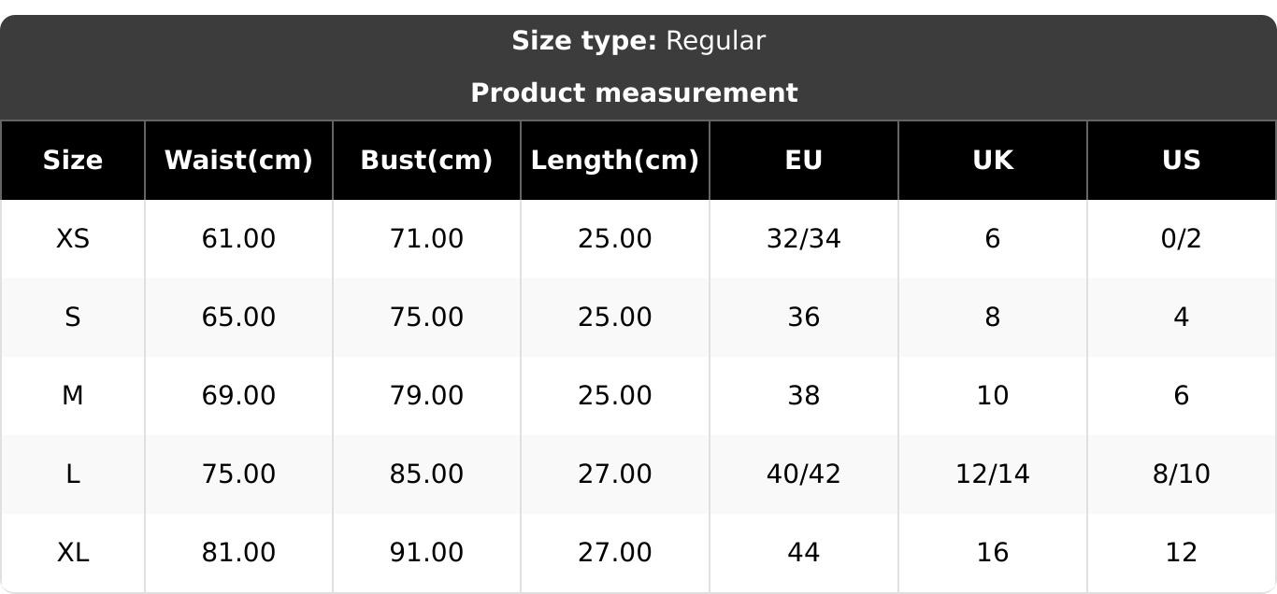Click the UK column header
The image size is (1277, 594).
pos(992,161)
